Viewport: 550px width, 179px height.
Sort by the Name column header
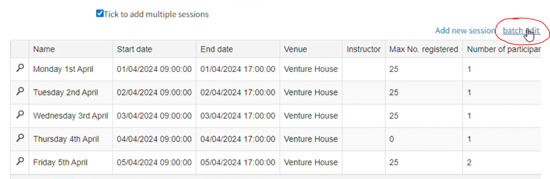click(44, 49)
